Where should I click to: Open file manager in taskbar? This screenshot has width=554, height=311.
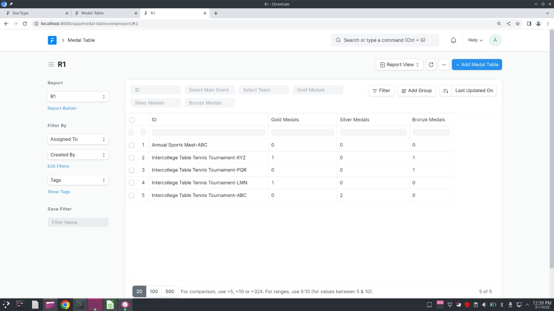click(x=50, y=305)
